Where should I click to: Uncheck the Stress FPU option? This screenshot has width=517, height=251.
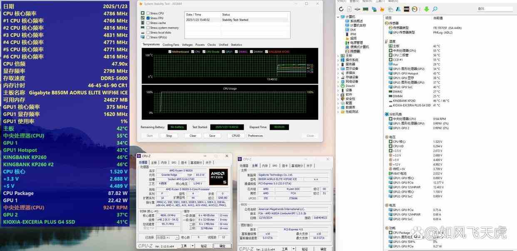tap(148, 17)
